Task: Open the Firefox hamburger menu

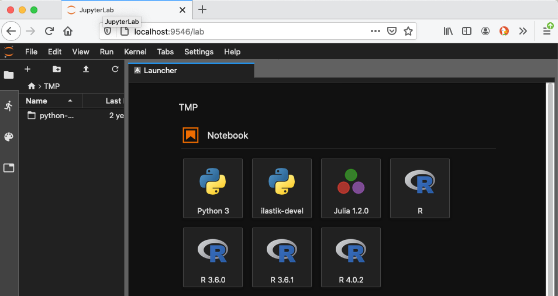Action: 547,32
